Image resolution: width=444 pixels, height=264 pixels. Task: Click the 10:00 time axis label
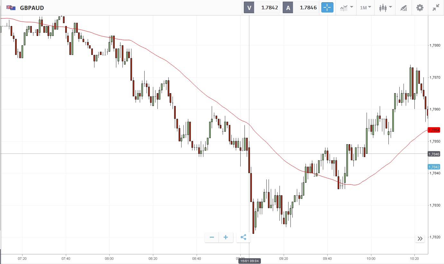(x=371, y=258)
